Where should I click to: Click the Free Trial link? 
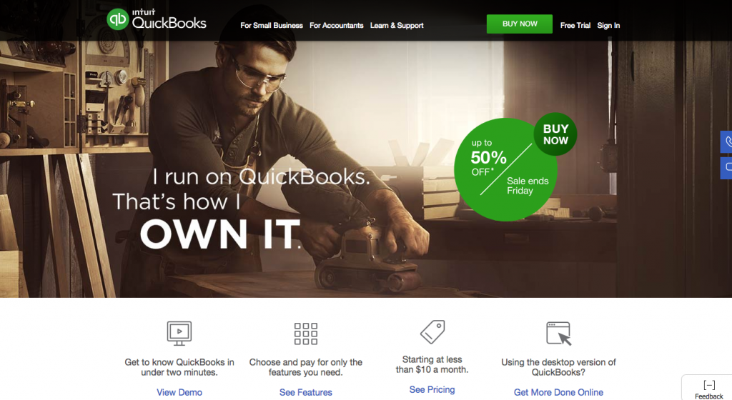coord(575,26)
